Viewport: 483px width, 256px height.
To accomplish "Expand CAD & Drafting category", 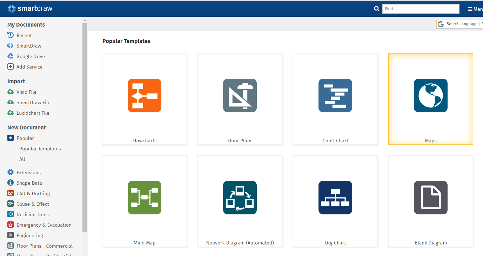I will point(33,193).
